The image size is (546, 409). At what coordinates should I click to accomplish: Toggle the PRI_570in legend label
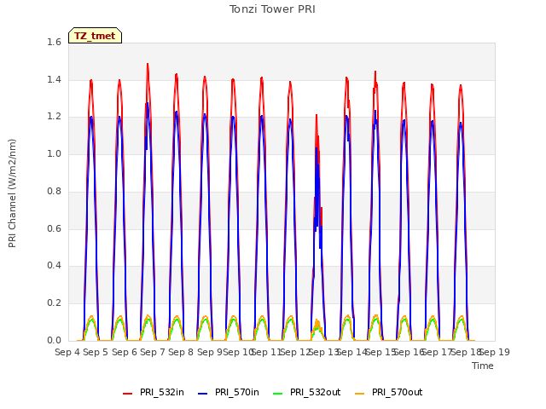click(237, 392)
